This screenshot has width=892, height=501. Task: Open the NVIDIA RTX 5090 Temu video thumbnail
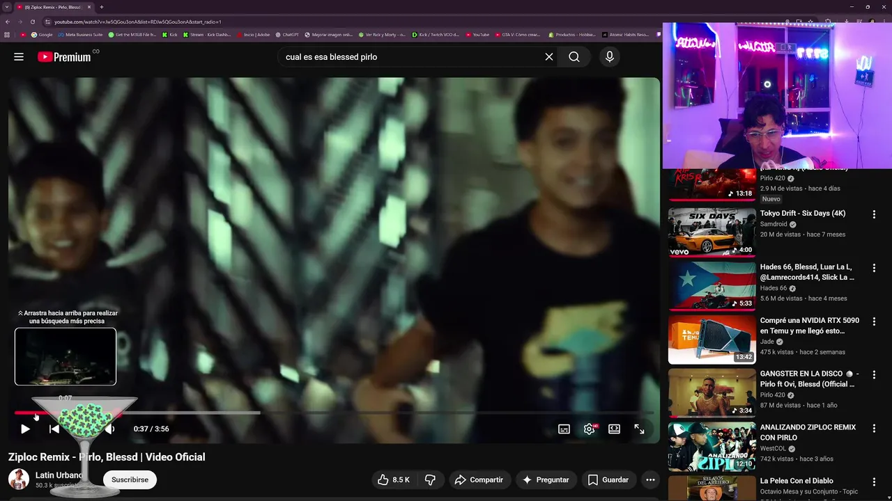pyautogui.click(x=712, y=340)
